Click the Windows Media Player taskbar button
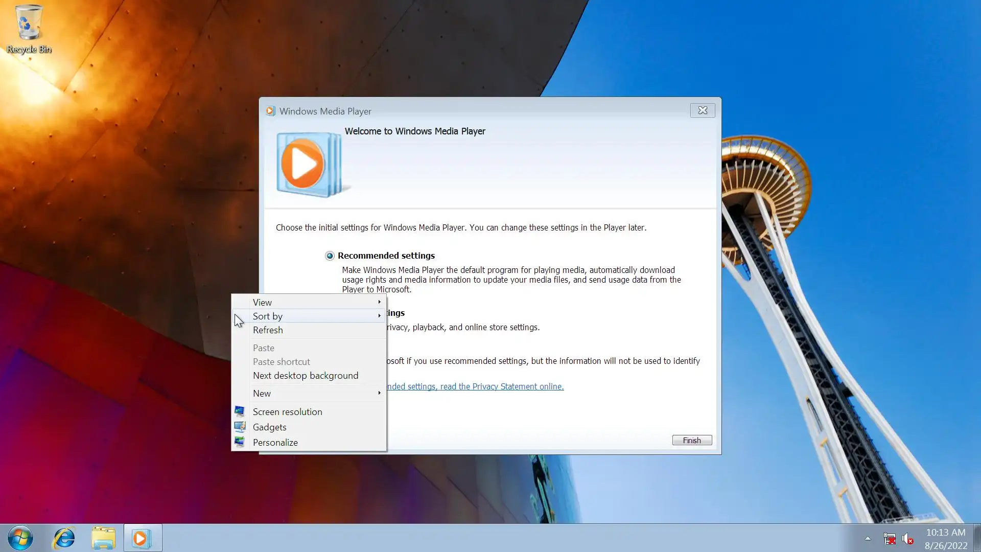 pos(143,538)
